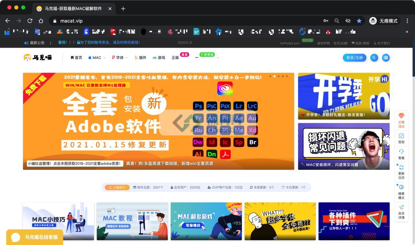Open the browser home page icon
415x245 pixels.
coord(41,21)
